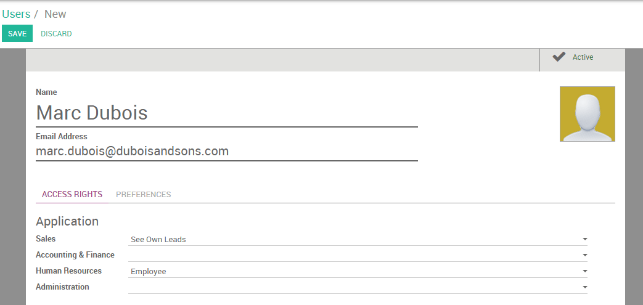Viewport: 643px width, 305px height.
Task: Click the Name field with 'Marc Dubois'
Action: click(x=226, y=113)
